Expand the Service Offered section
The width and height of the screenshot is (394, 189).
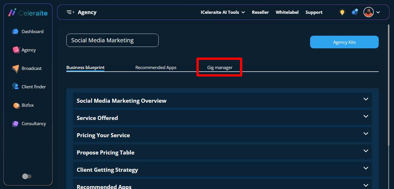click(x=366, y=117)
